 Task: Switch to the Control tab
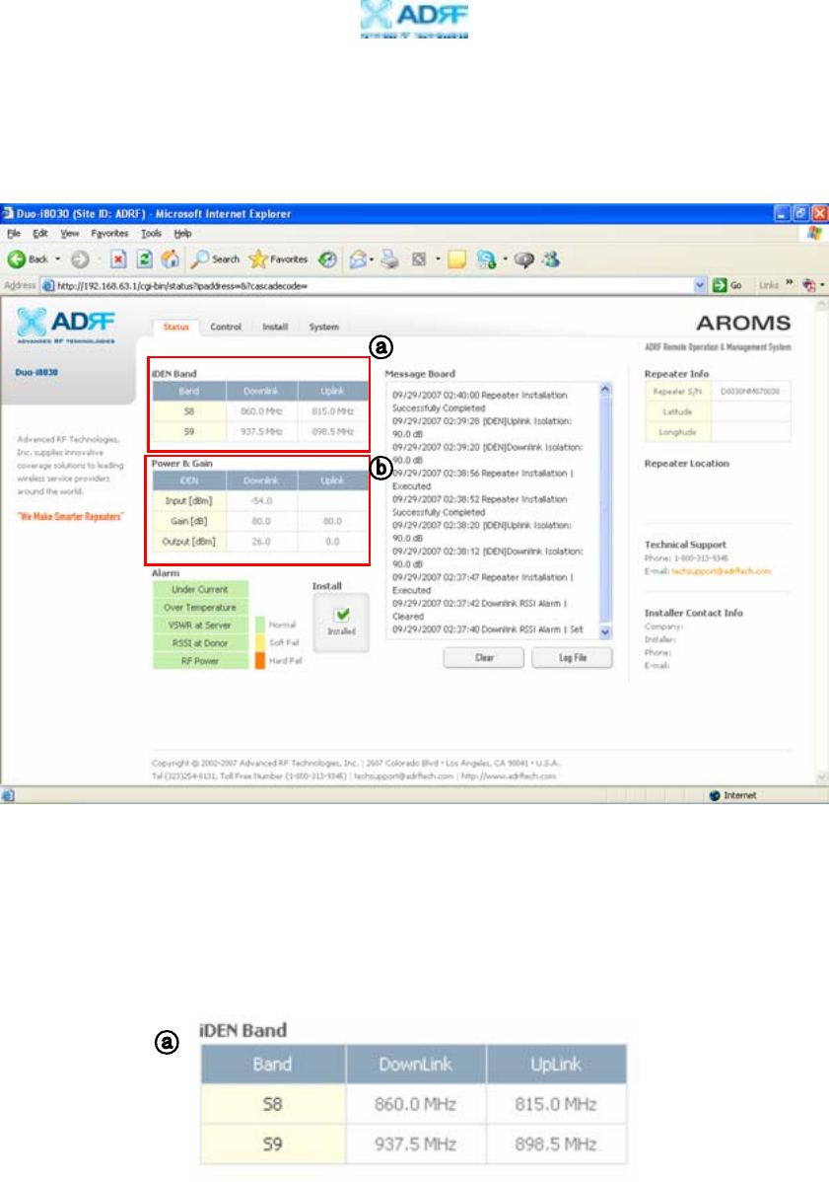(226, 328)
